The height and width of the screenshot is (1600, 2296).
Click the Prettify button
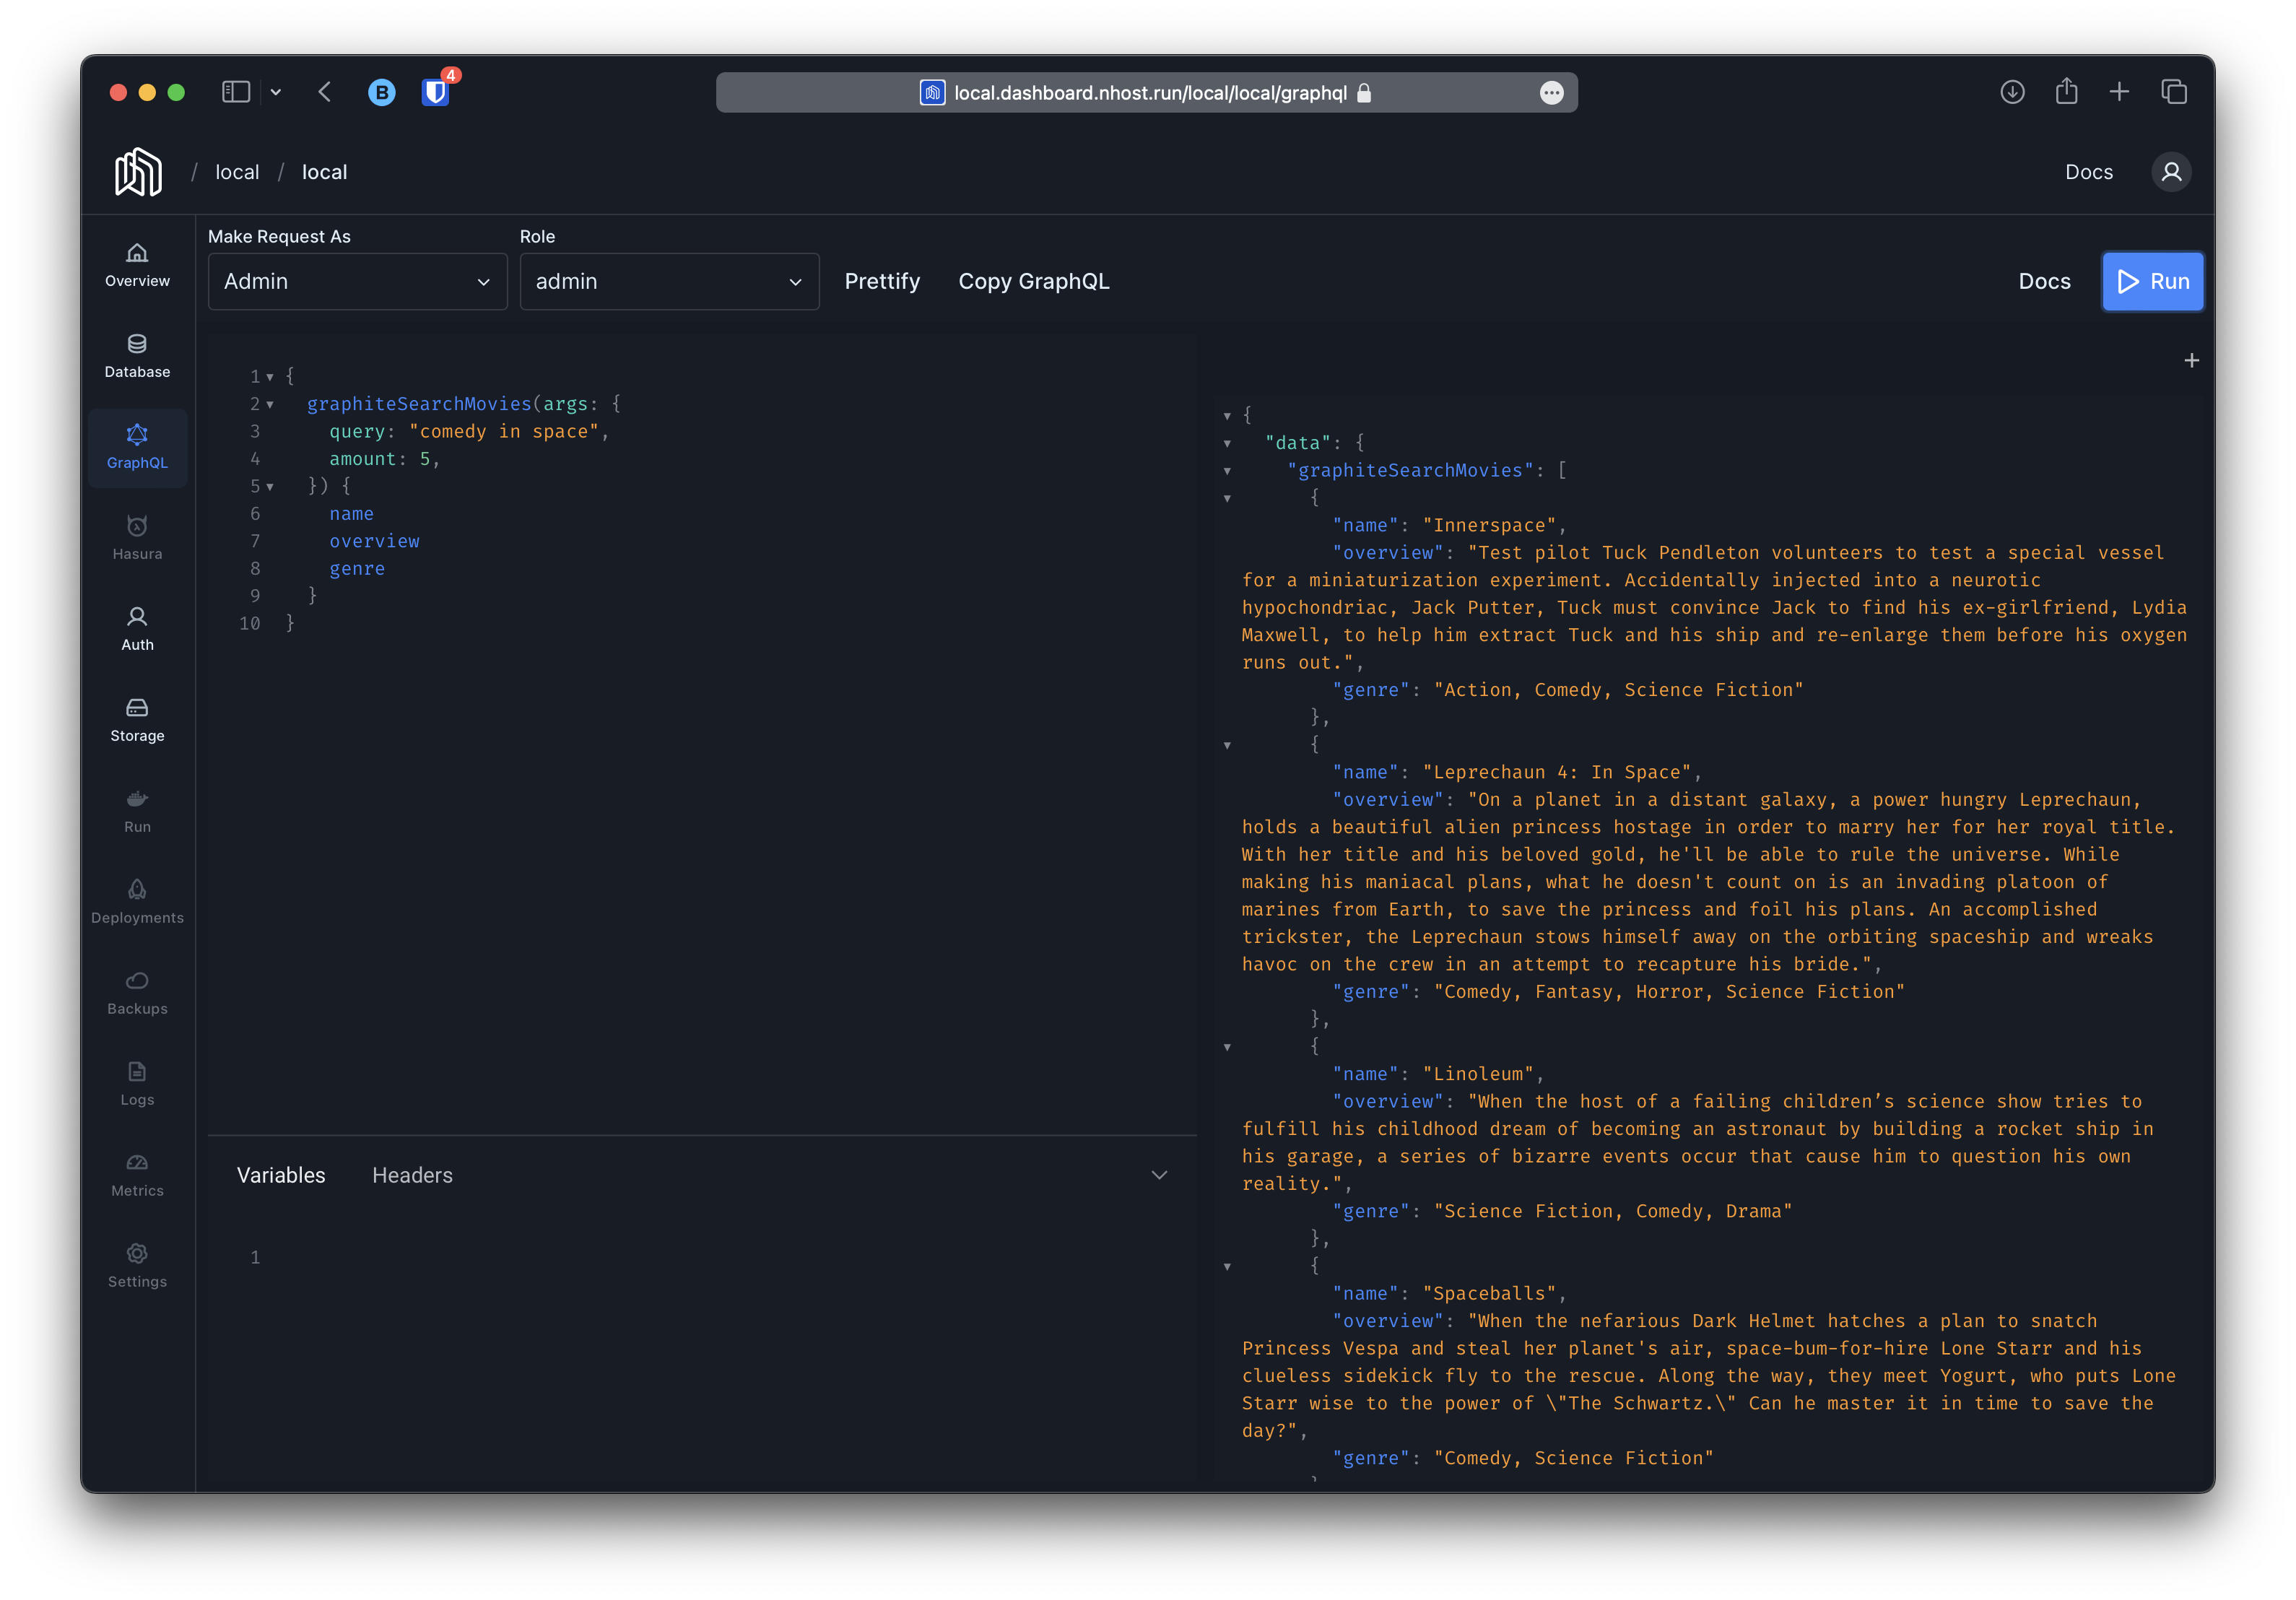tap(882, 282)
